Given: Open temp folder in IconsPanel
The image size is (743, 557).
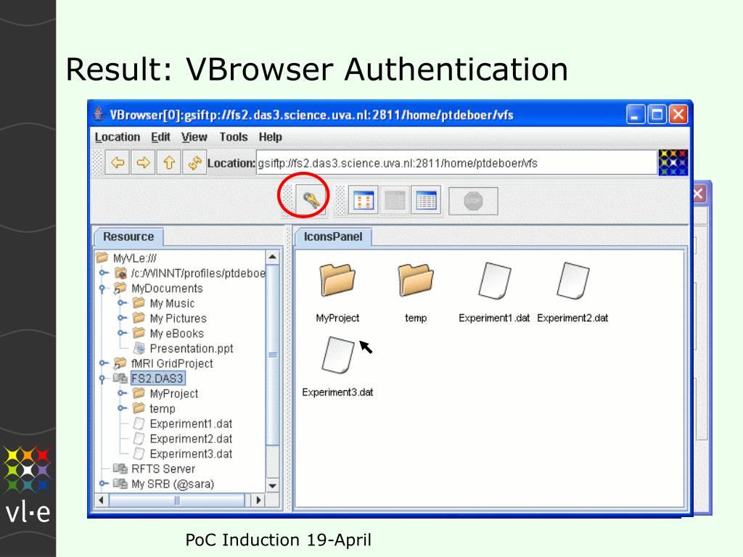Looking at the screenshot, I should pyautogui.click(x=416, y=281).
